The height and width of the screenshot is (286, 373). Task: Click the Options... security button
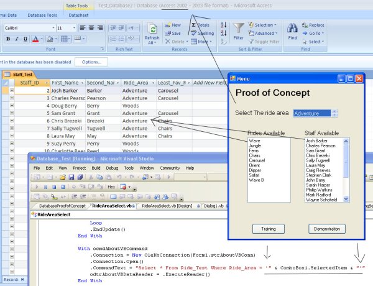[91, 62]
